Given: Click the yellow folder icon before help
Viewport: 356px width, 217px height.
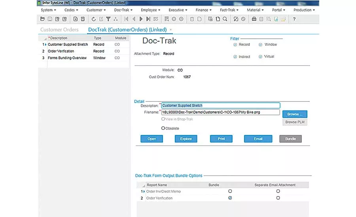Looking at the screenshot, I should (283, 19).
